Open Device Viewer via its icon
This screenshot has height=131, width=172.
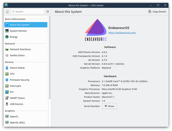(7, 68)
